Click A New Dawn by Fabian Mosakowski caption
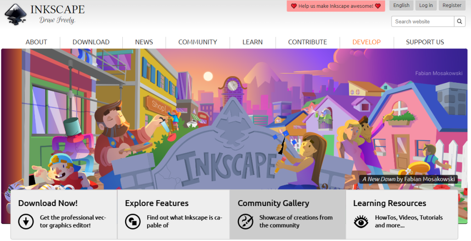Viewport: 471px width, 241px height. (408, 179)
